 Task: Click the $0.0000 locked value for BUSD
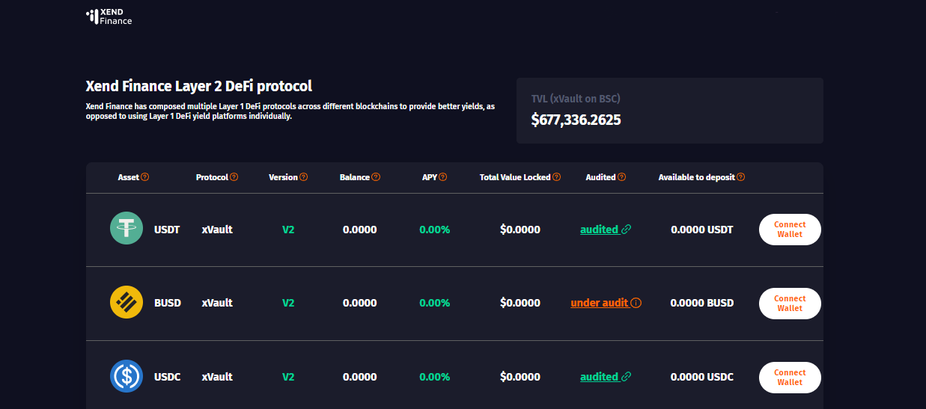coord(520,303)
